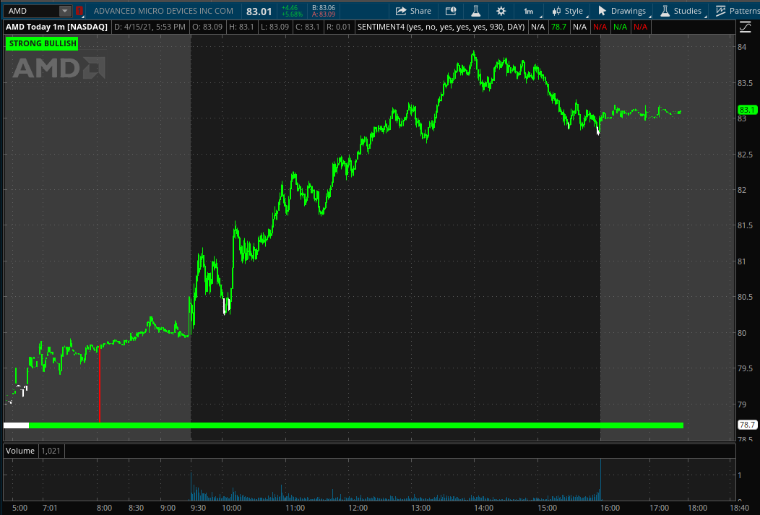Click the 18:40 time axis label

click(x=739, y=508)
